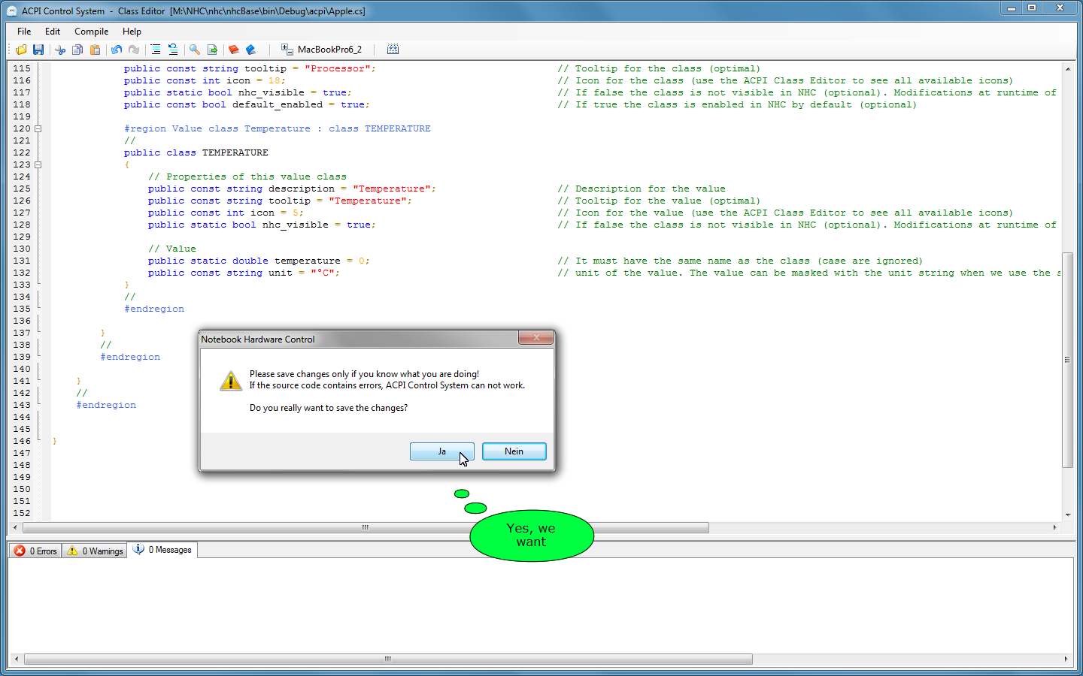Click the blue book icon
This screenshot has width=1083, height=676.
pos(251,50)
